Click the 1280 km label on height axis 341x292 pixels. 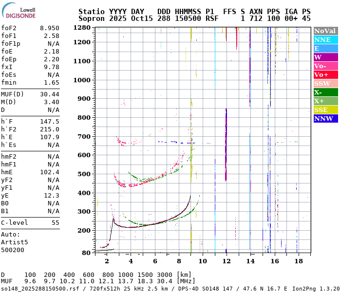pos(82,28)
